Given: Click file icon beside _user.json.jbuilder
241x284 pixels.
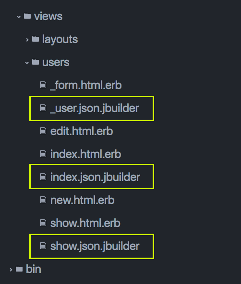Looking at the screenshot, I should tap(43, 108).
